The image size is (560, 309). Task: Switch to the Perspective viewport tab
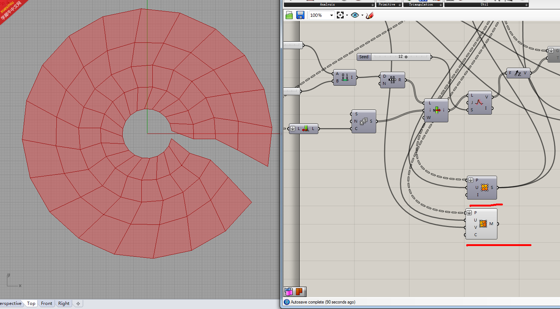click(11, 303)
